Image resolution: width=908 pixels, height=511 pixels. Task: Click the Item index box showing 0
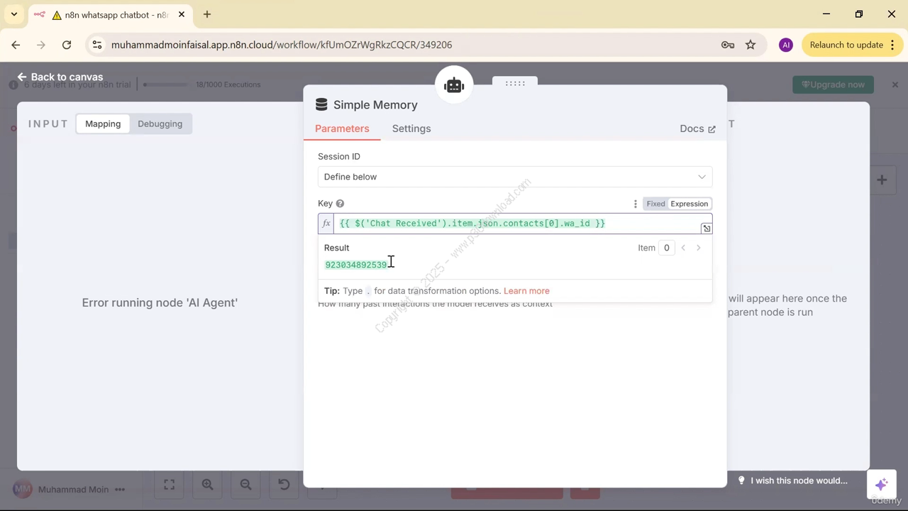click(x=666, y=248)
